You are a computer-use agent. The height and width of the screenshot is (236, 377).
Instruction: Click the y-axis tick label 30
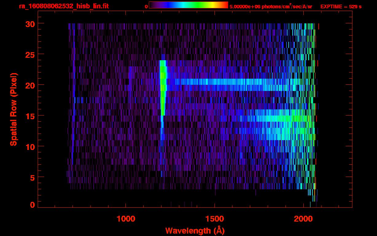coord(30,24)
